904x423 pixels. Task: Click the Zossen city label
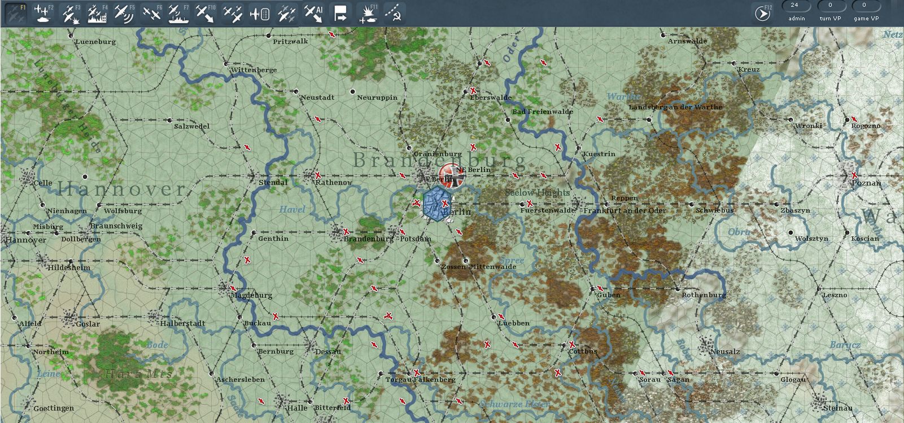(453, 267)
